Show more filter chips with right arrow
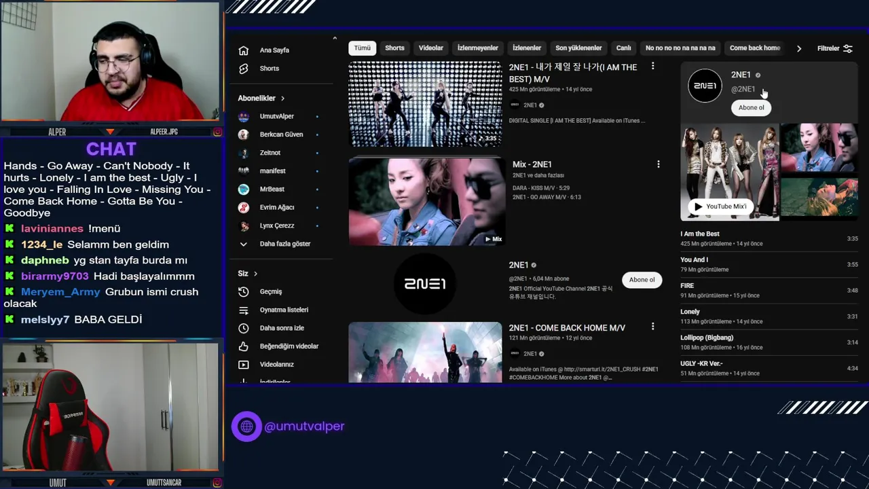This screenshot has width=869, height=489. point(799,48)
